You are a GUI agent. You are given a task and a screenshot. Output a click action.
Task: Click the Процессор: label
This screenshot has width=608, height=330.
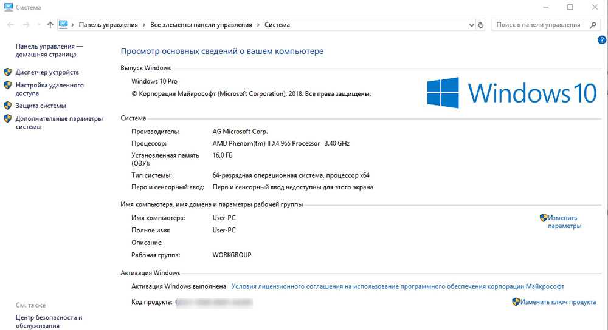[x=149, y=143]
